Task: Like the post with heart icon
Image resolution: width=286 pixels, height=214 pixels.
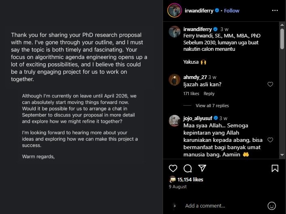Action: [x=173, y=168]
